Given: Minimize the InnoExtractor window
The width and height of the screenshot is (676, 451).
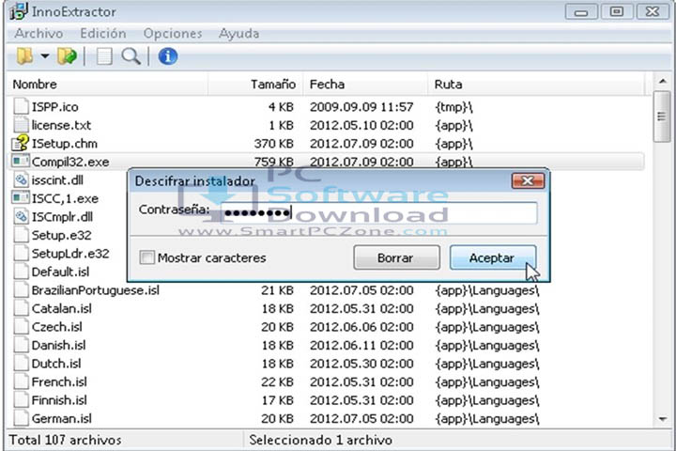Looking at the screenshot, I should pyautogui.click(x=581, y=11).
